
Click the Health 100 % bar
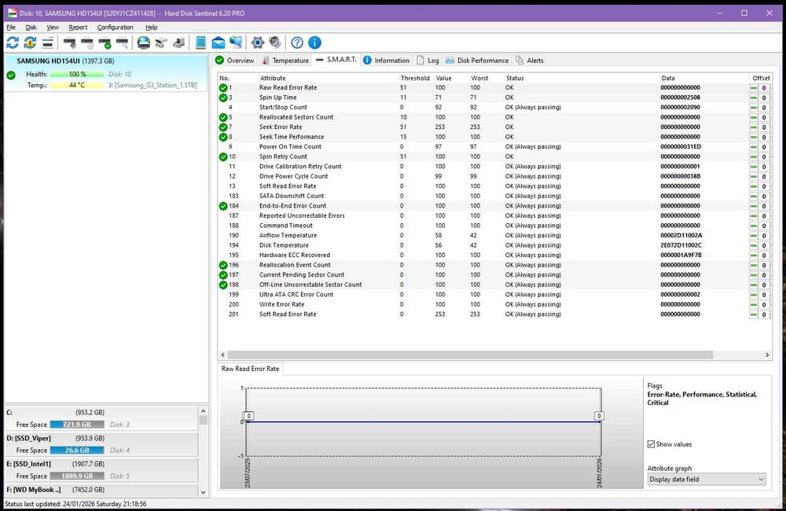77,74
